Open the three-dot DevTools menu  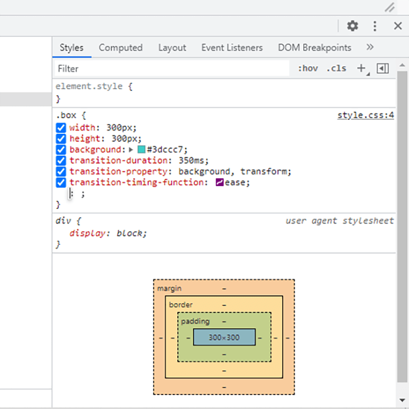coord(375,26)
